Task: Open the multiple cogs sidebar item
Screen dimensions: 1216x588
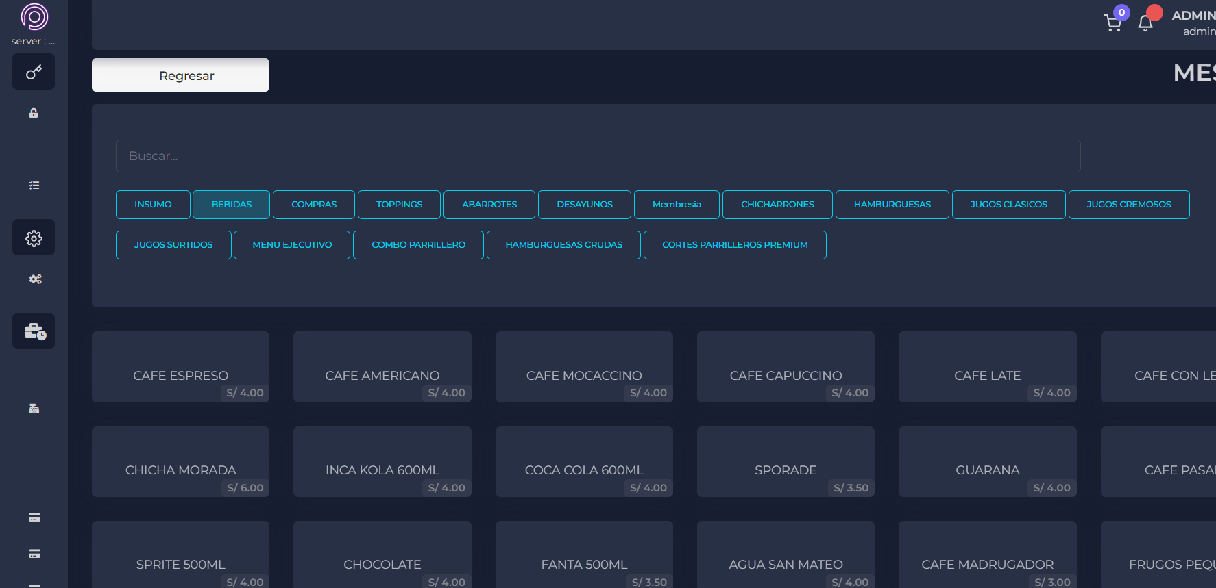Action: [x=35, y=279]
